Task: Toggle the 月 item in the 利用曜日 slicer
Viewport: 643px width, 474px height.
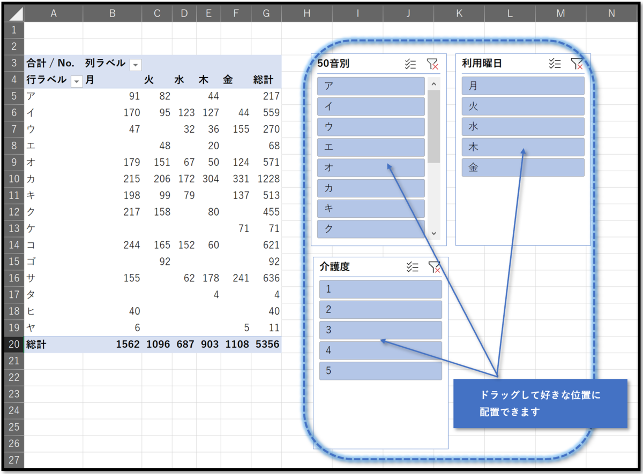Action: (522, 86)
